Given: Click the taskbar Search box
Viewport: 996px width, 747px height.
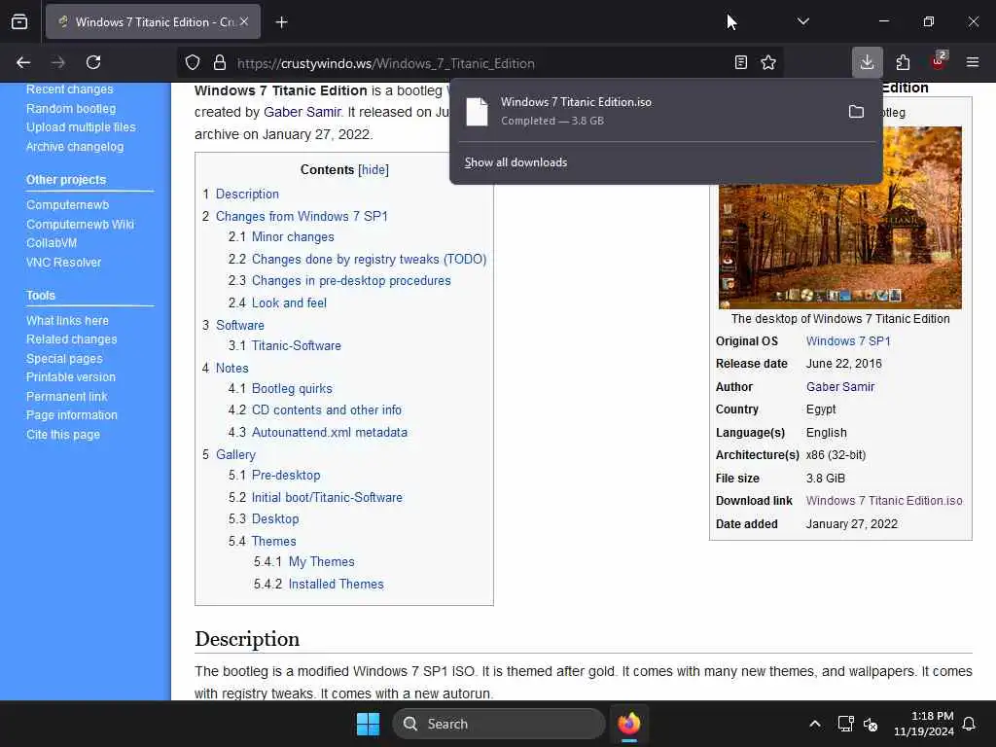Looking at the screenshot, I should pyautogui.click(x=499, y=724).
